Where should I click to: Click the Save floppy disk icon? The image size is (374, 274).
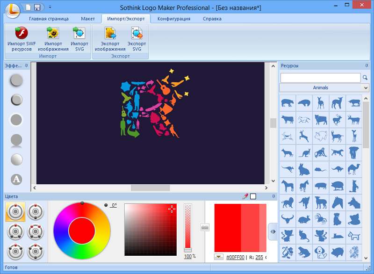point(37,7)
